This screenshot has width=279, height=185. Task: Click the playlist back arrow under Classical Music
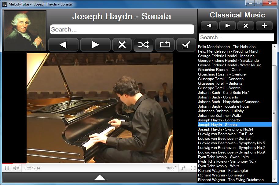tap(209, 26)
